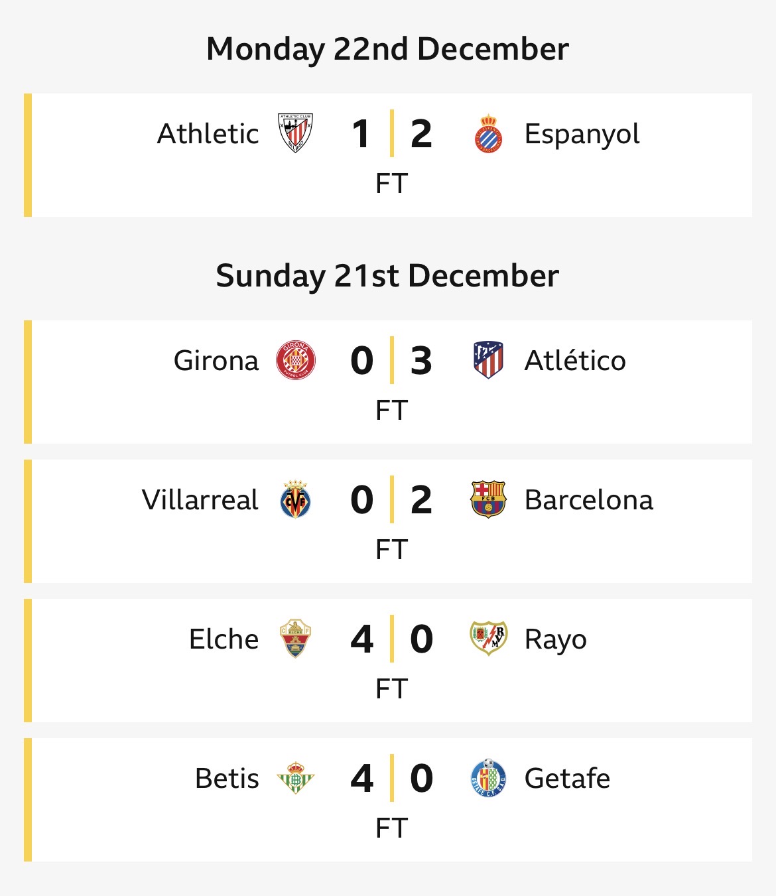Open the Barcelona team name link
The height and width of the screenshot is (896, 776).
pyautogui.click(x=588, y=499)
